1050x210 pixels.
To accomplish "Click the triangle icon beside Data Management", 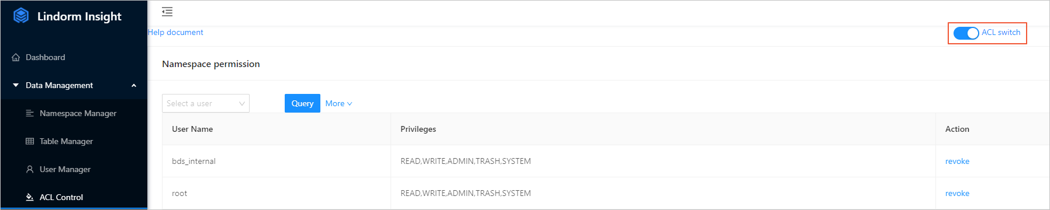I will tap(16, 85).
